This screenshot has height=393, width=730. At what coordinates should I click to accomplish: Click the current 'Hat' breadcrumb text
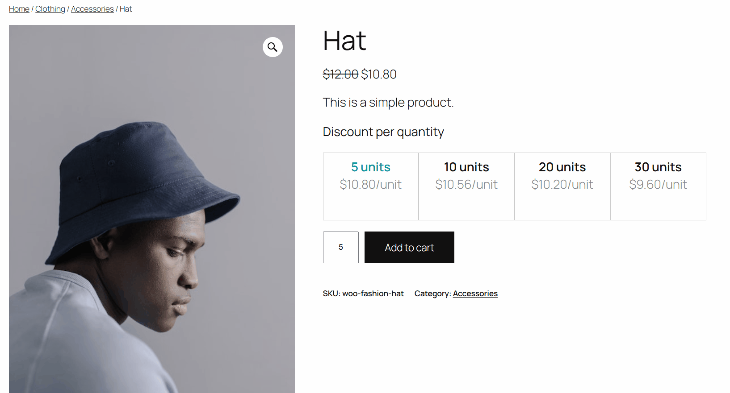126,9
